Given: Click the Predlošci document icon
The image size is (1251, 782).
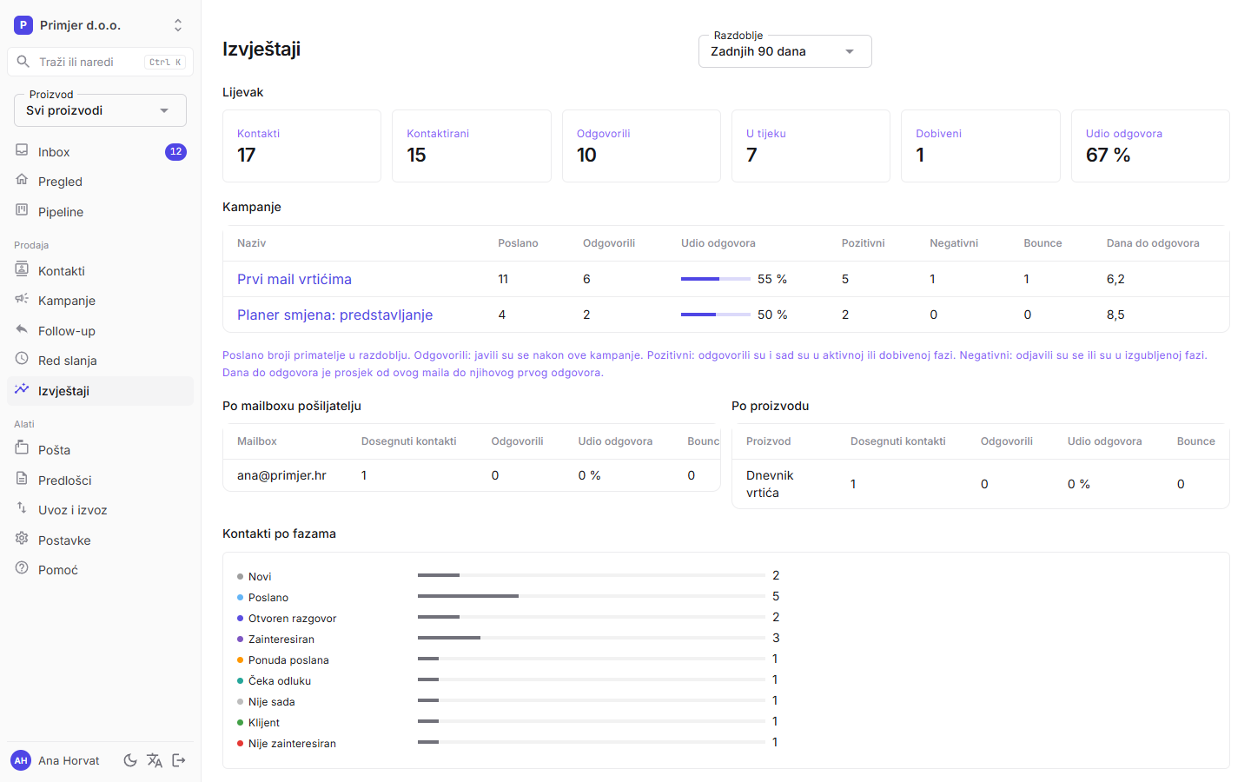Looking at the screenshot, I should 22,479.
